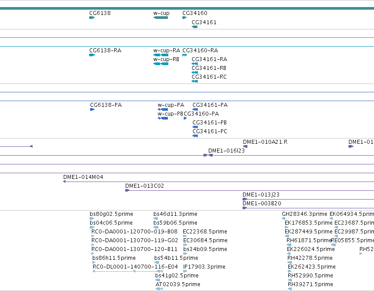Select the EK287449.5prime EST label
The image size is (374, 291).
(309, 232)
